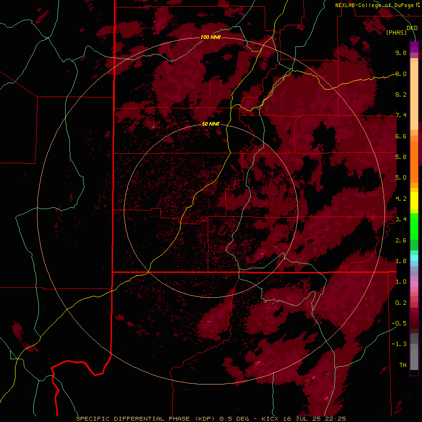
Task: Click the 5.0 color scale value
Action: point(401,178)
